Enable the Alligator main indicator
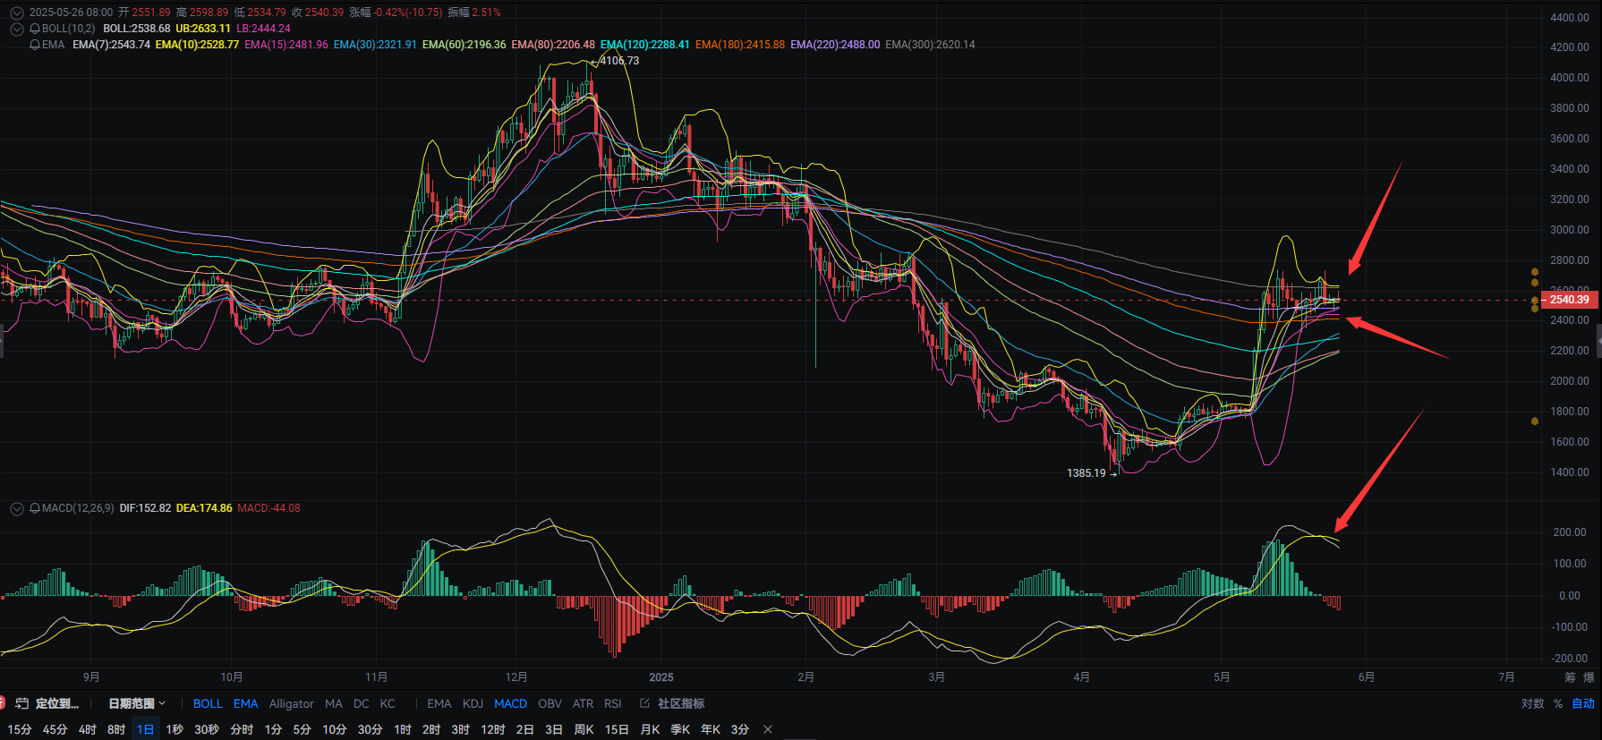1602x740 pixels. (291, 703)
